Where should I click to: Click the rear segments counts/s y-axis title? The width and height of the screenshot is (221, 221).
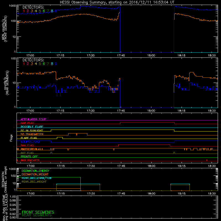click(6, 83)
